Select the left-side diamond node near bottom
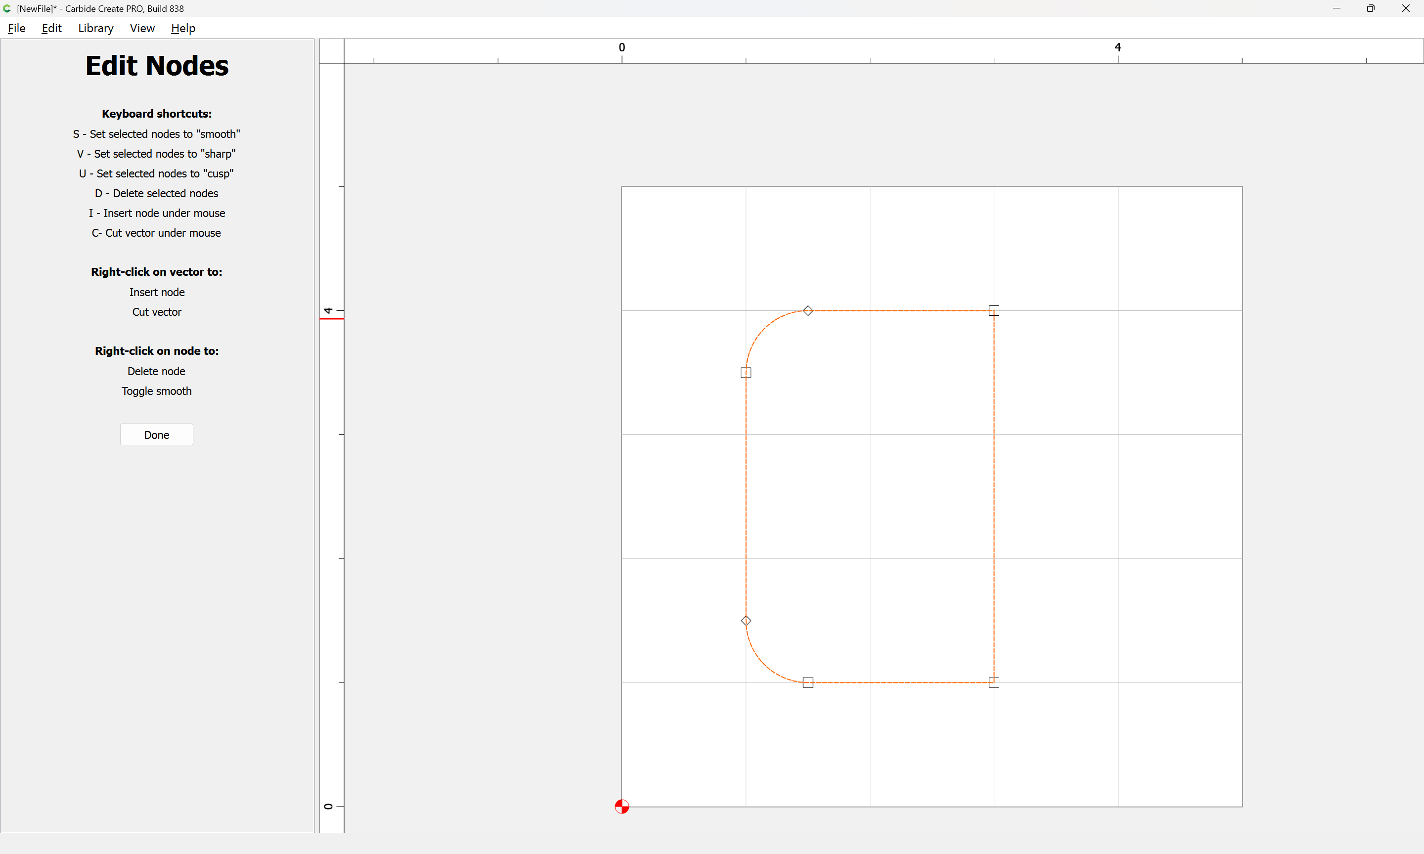 (x=746, y=620)
